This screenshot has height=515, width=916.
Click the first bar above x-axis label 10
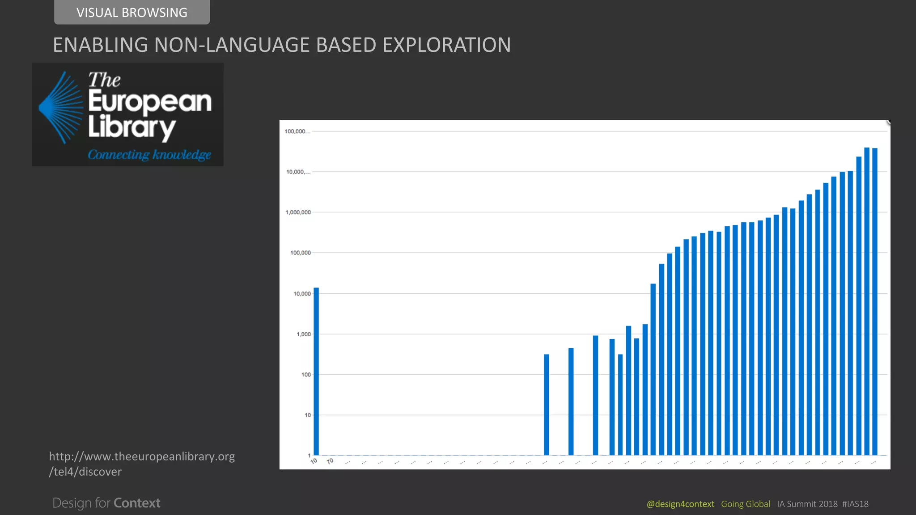pos(316,371)
